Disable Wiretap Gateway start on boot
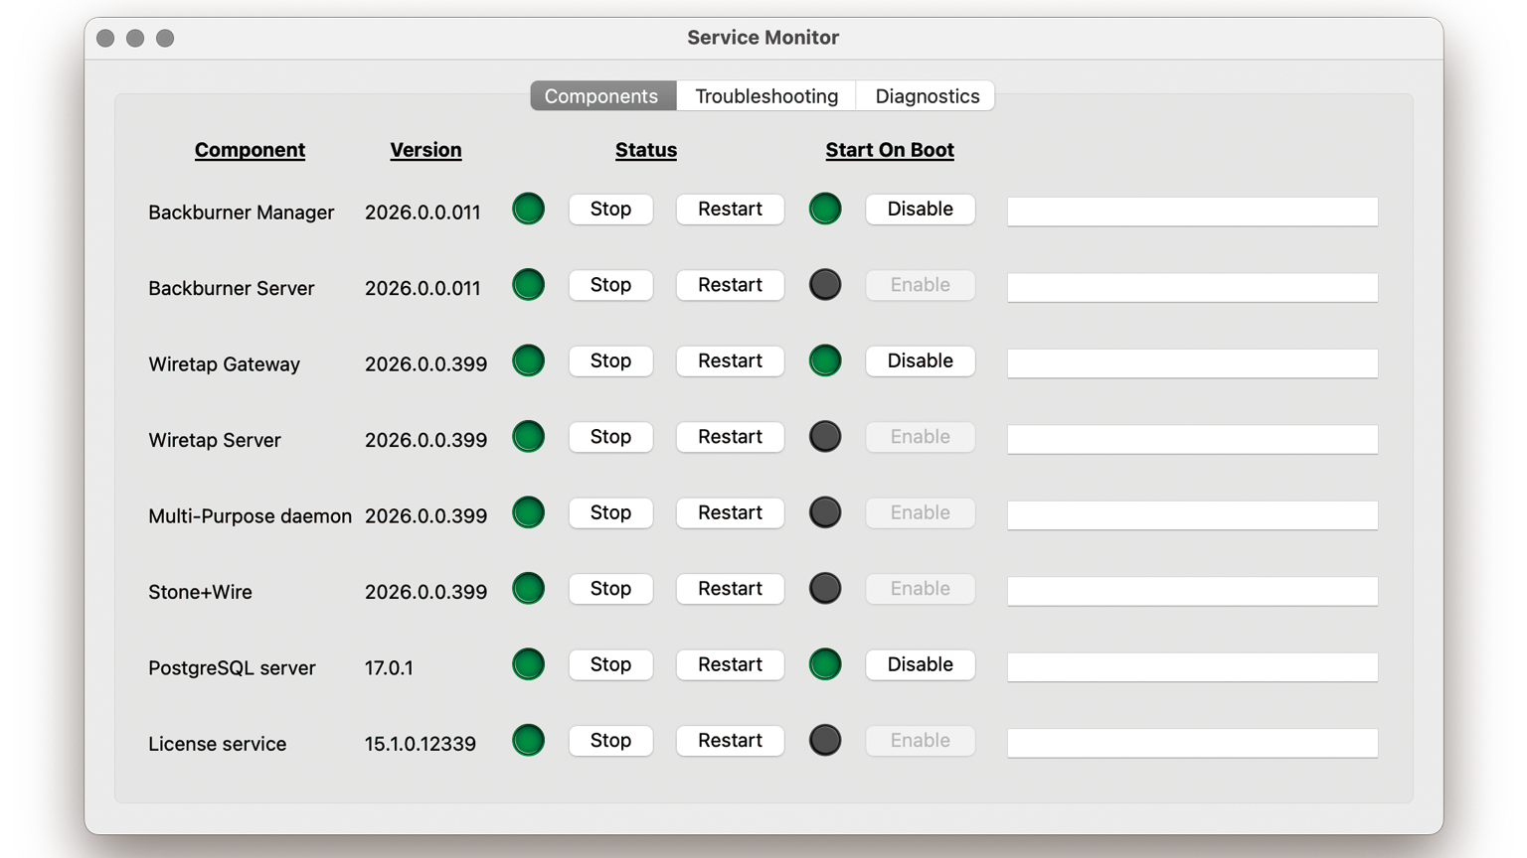1527x858 pixels. (920, 360)
